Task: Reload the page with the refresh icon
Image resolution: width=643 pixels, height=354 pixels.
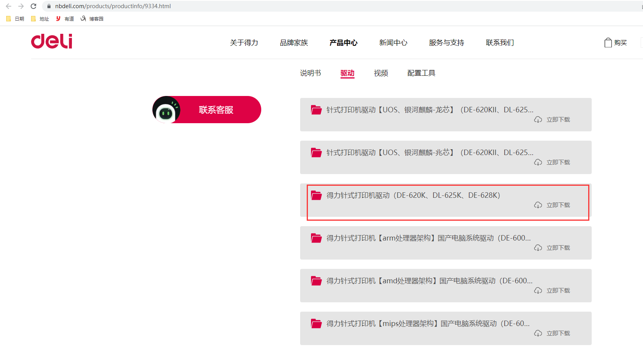Action: click(33, 6)
